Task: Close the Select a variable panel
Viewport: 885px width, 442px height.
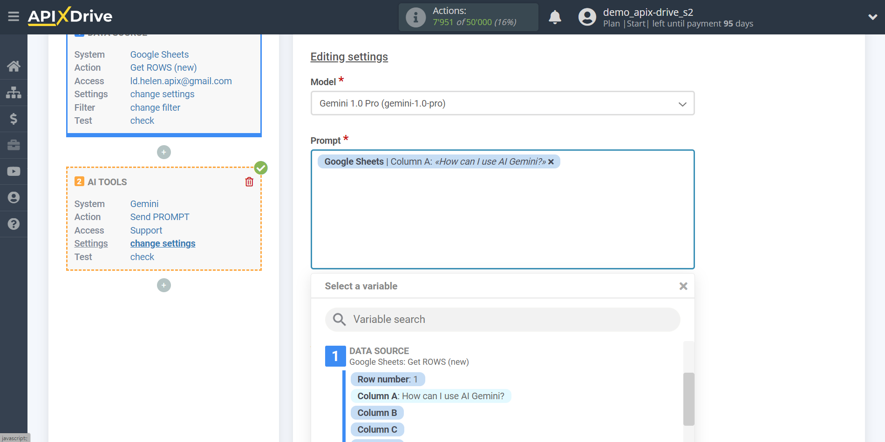Action: [x=683, y=286]
